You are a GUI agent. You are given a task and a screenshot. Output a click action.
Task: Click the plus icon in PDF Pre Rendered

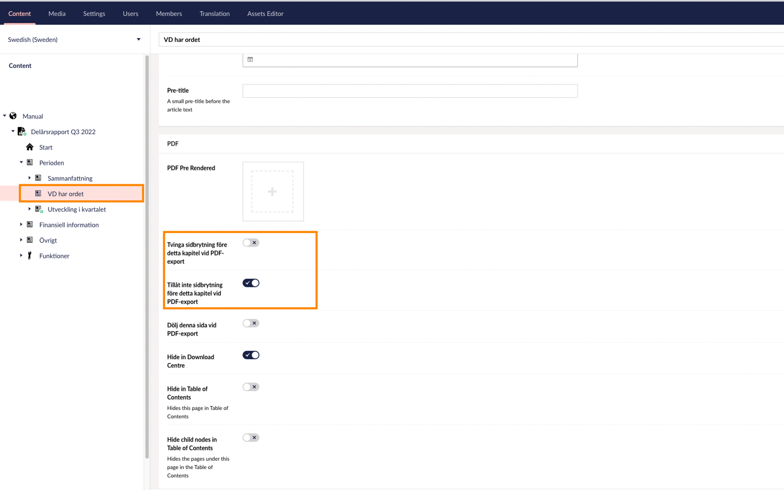pos(273,191)
